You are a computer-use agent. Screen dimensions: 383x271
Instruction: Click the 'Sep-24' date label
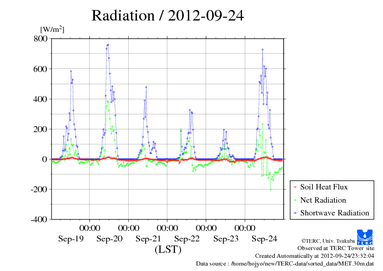pyautogui.click(x=264, y=239)
